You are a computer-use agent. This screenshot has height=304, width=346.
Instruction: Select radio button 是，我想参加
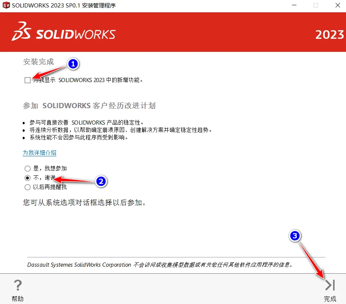pos(28,169)
